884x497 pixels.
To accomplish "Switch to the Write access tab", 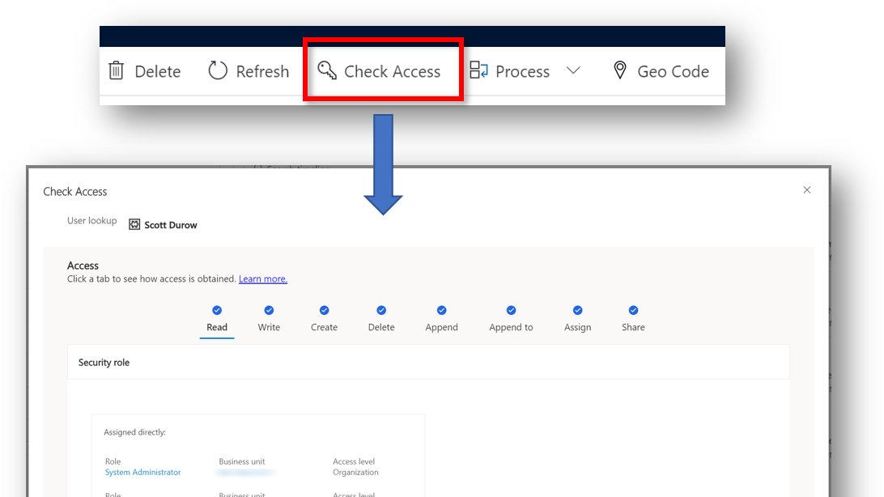I will [269, 327].
